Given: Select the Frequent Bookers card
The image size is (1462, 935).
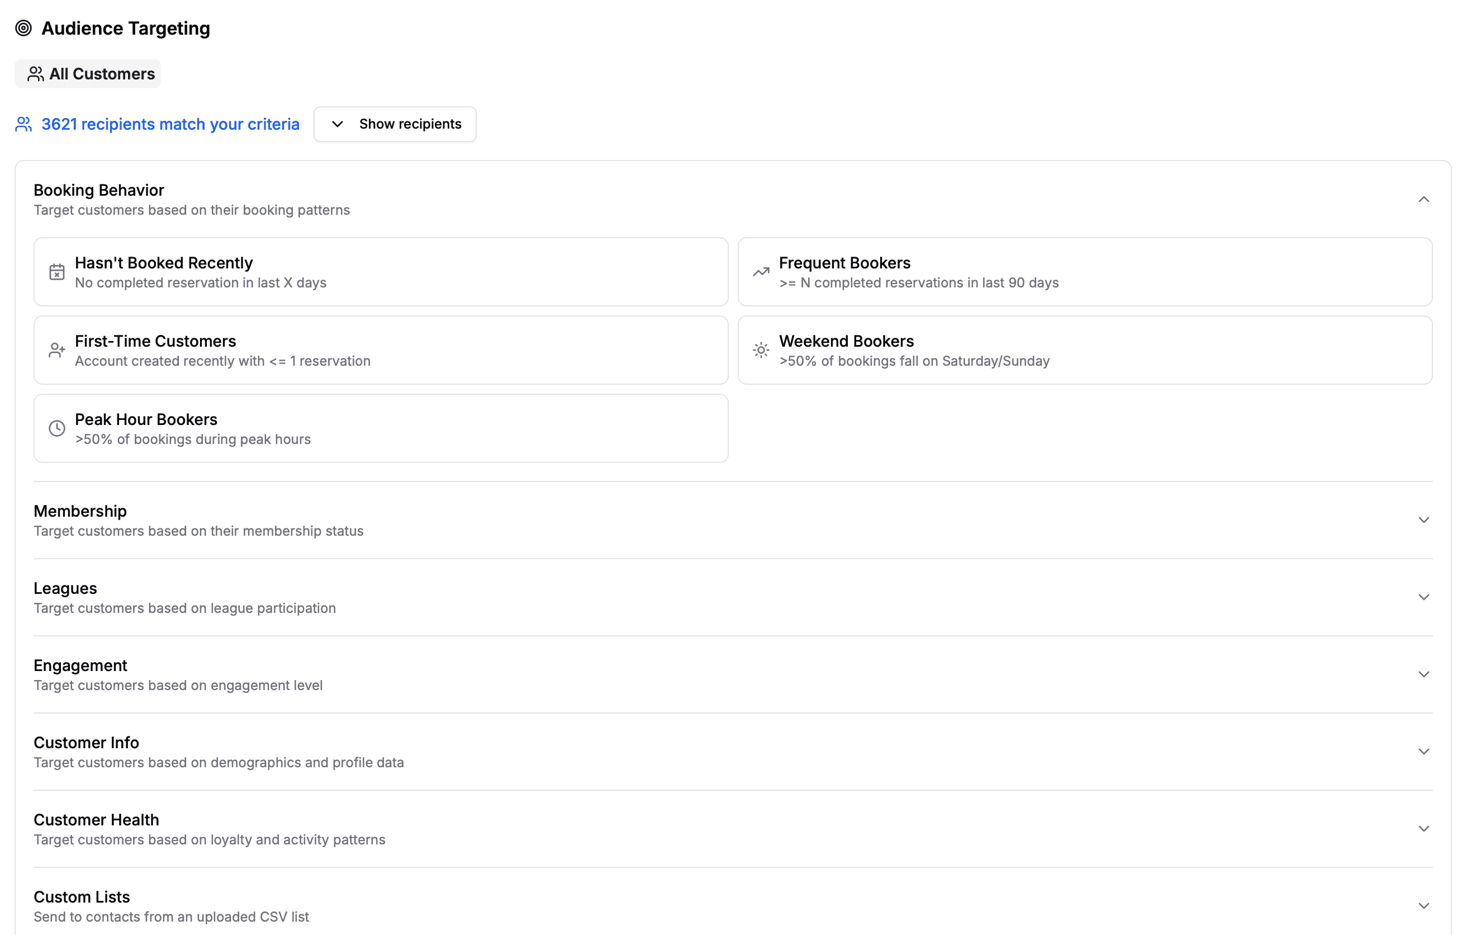Looking at the screenshot, I should 1085,272.
